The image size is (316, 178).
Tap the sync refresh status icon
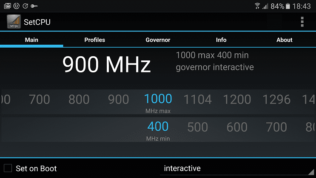point(25,6)
